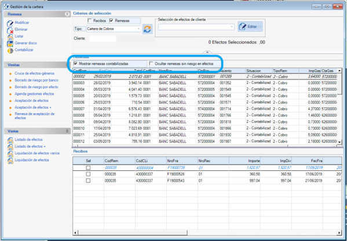Click Listado de efectos link text
The image size is (347, 241).
[29, 140]
